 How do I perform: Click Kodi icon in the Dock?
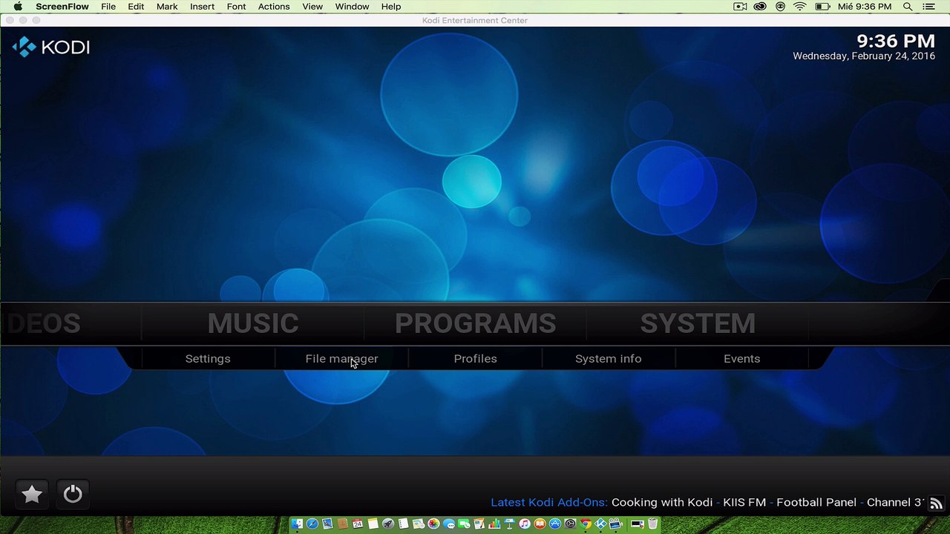[600, 524]
